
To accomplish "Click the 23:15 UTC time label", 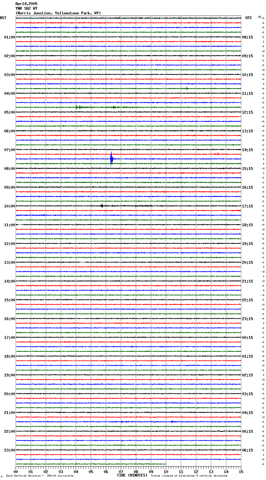I will pyautogui.click(x=248, y=319).
